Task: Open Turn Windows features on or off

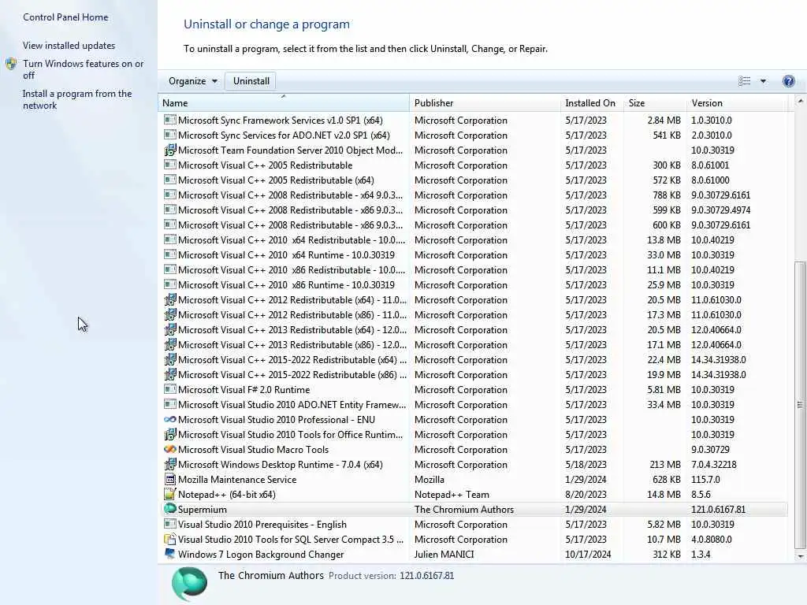Action: [x=83, y=69]
